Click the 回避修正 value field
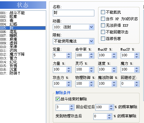Image resolution: width=144 pixels, height=123 pixels. [x=128, y=84]
